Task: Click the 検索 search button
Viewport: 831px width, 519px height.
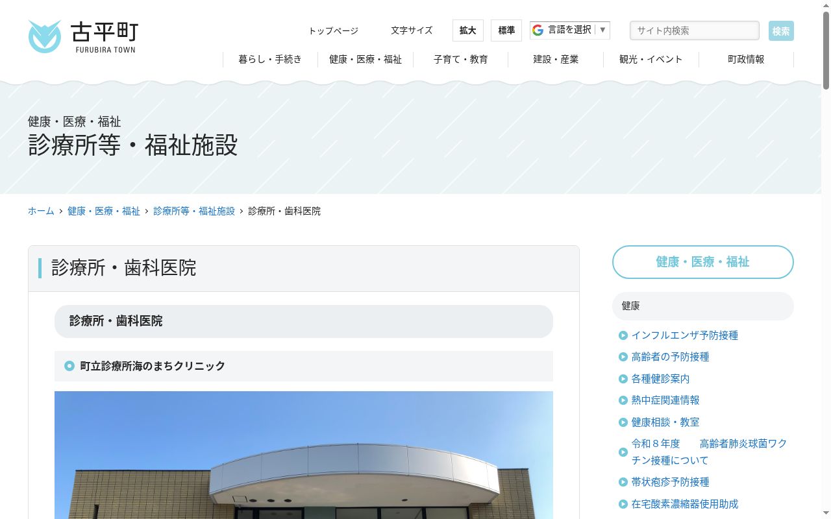Action: coord(781,30)
